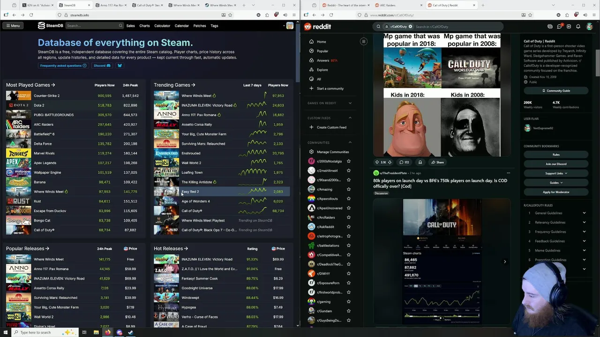Collapse Reddit sidebar navigation button

coord(363,42)
